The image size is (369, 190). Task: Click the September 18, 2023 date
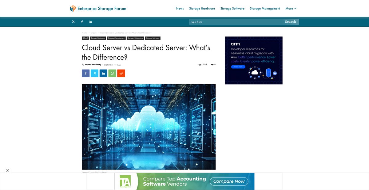coord(113,65)
